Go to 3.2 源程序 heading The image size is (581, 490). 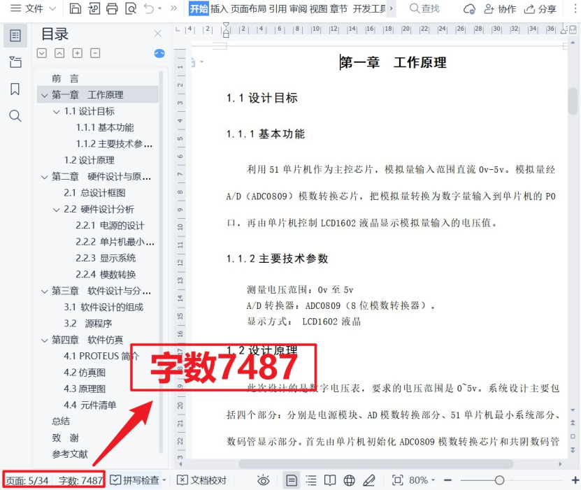(x=88, y=324)
